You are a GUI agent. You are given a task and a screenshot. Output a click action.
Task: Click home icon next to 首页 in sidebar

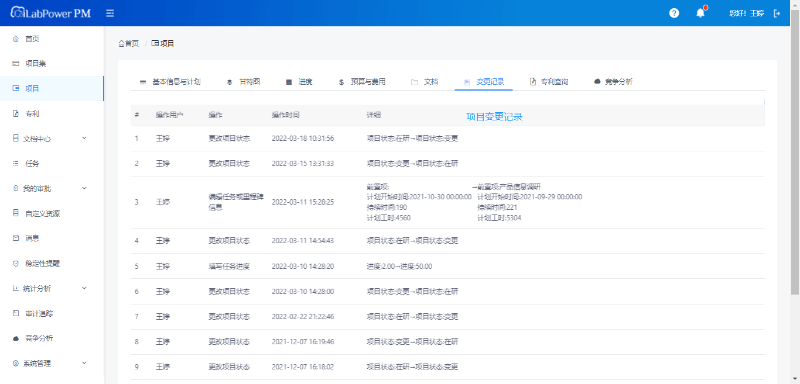point(16,39)
